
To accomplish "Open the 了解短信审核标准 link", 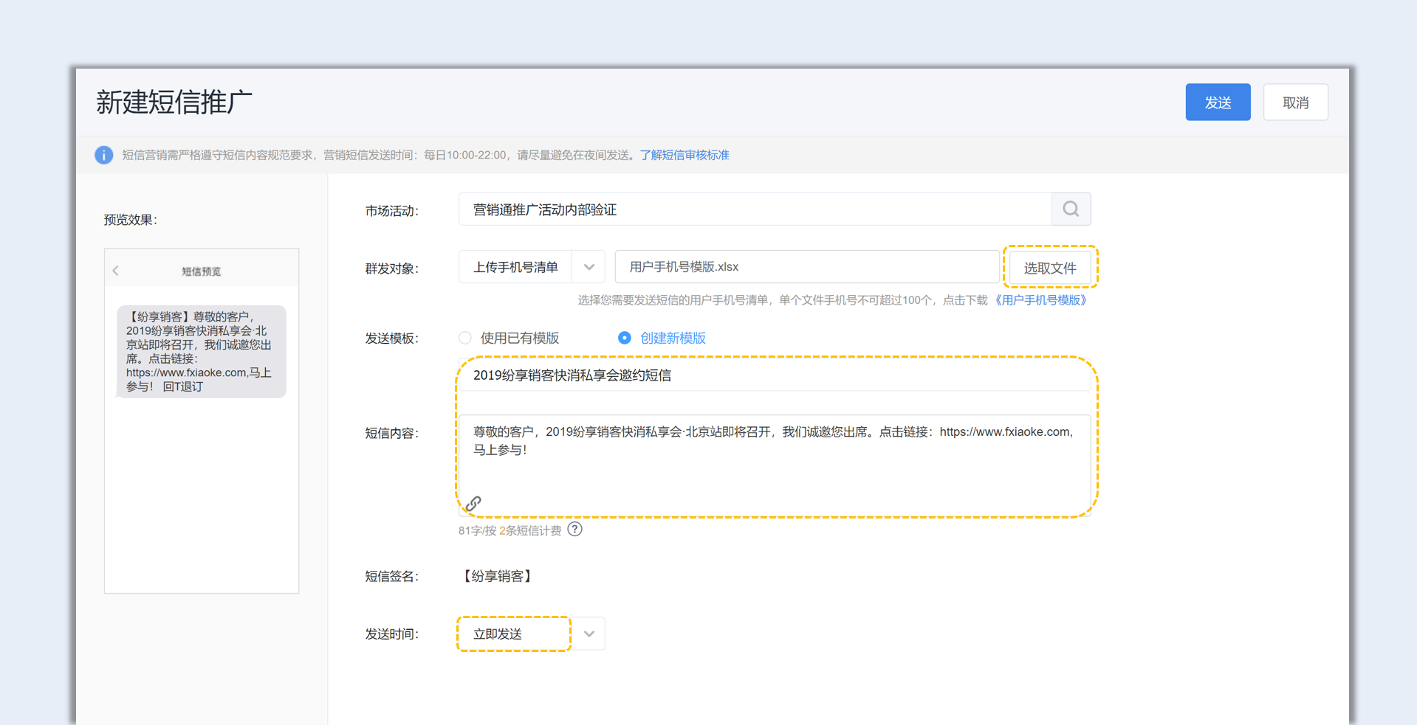I will pyautogui.click(x=684, y=155).
